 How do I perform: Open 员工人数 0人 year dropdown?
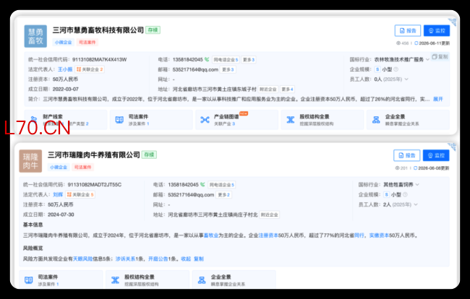[406, 79]
